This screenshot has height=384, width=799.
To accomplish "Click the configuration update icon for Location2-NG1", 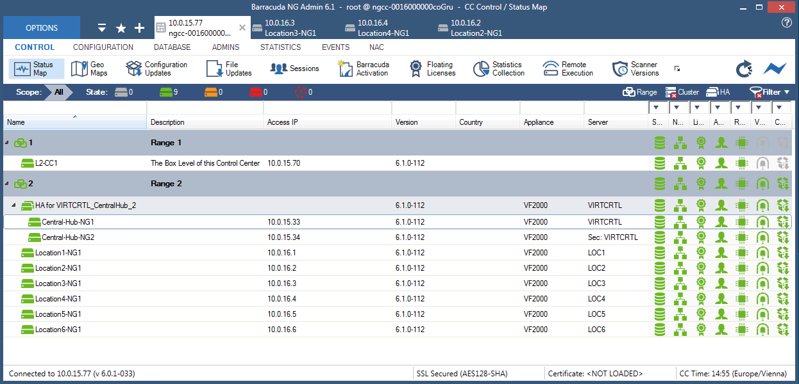I will coord(783,268).
